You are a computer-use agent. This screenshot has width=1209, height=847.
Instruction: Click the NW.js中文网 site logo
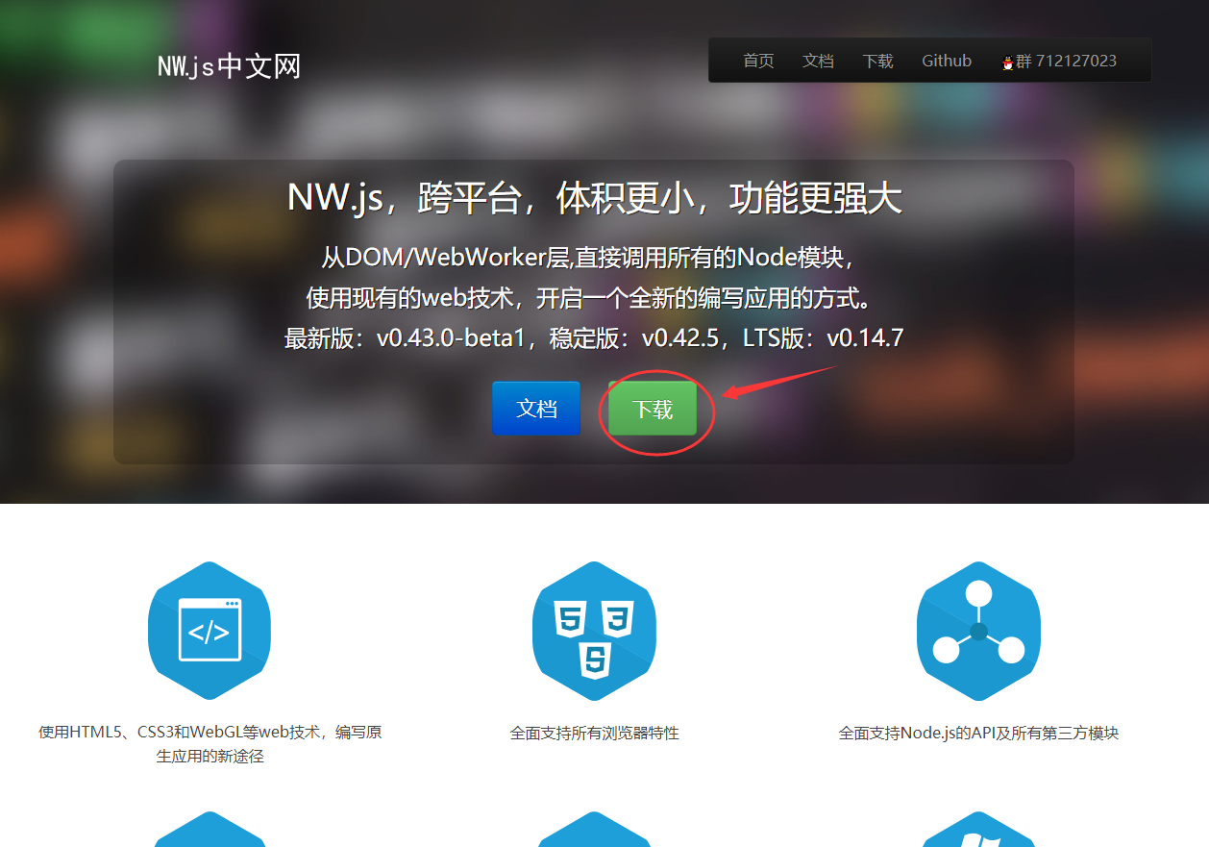point(229,65)
